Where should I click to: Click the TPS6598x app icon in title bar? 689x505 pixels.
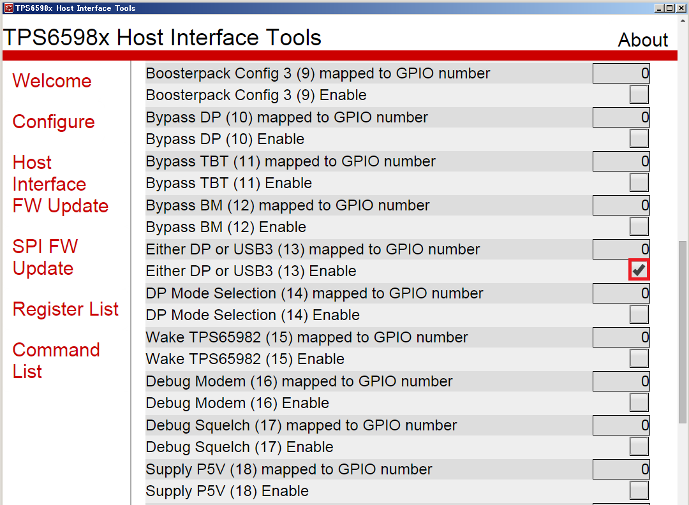point(8,8)
